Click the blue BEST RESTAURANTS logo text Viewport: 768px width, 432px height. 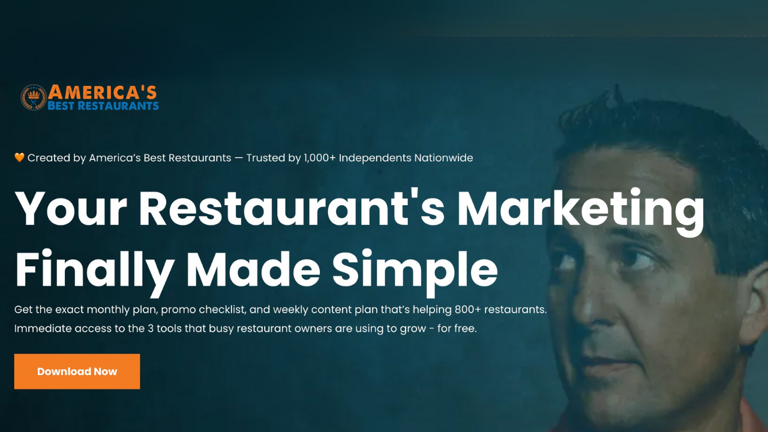[x=103, y=106]
